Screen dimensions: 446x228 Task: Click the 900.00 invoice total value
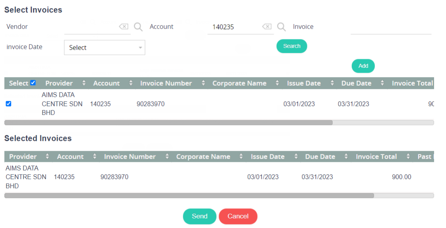(401, 177)
